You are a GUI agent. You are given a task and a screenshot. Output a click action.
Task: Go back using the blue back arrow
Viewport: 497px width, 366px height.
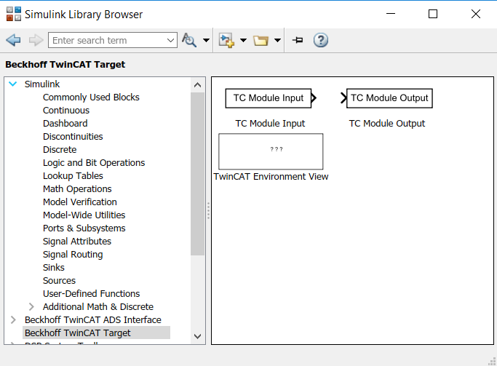click(x=13, y=40)
